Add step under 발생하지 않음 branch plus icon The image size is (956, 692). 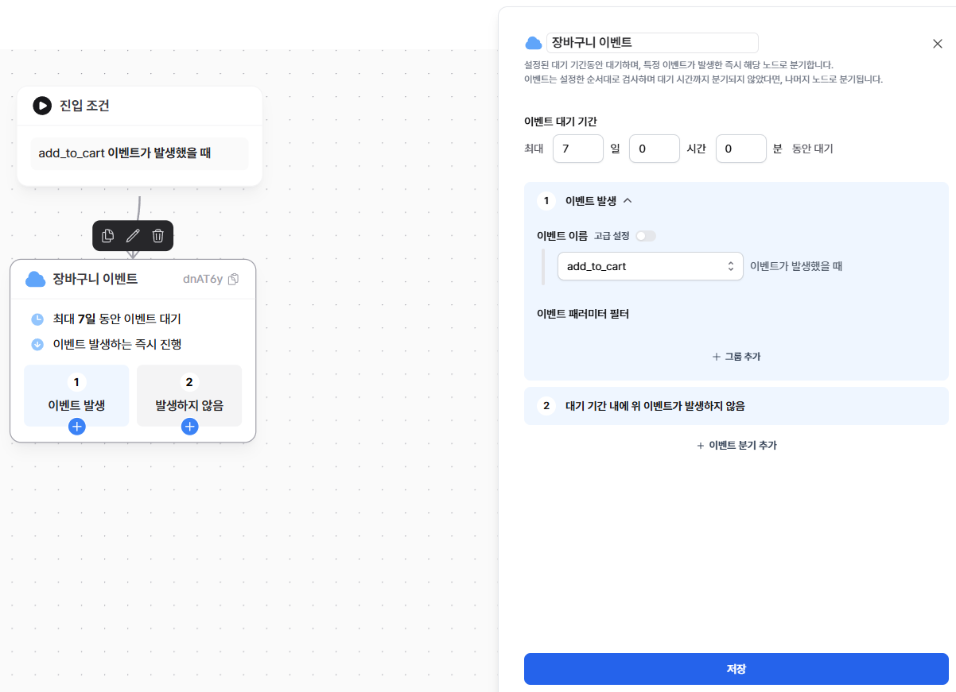click(x=189, y=427)
